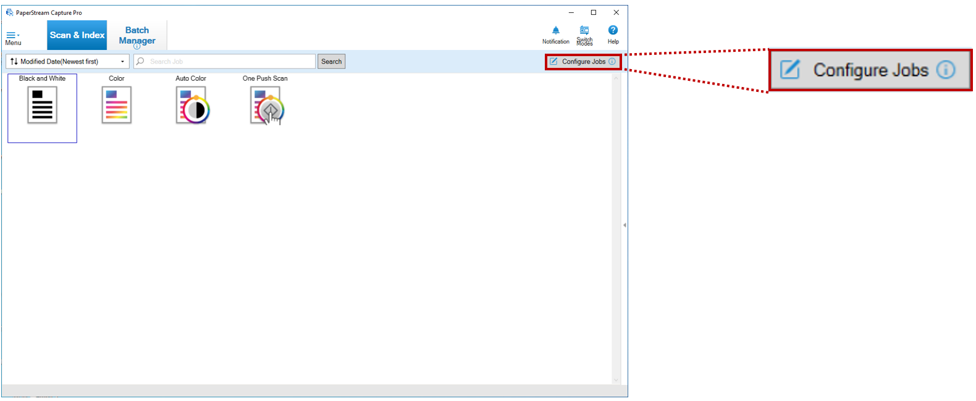Image resolution: width=976 pixels, height=401 pixels.
Task: Select the Auto Color job icon
Action: [x=193, y=105]
